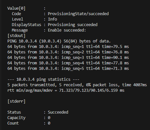Screen dimensions: 150x130
Task: Click the ProvisioningState/succeeded code value
Action: point(78,14)
